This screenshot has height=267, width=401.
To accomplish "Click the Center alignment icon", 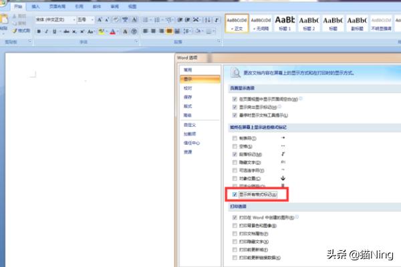I will pyautogui.click(x=153, y=31).
